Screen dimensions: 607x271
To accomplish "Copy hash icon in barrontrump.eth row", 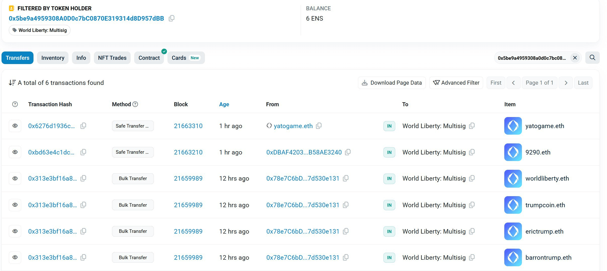I will [83, 257].
